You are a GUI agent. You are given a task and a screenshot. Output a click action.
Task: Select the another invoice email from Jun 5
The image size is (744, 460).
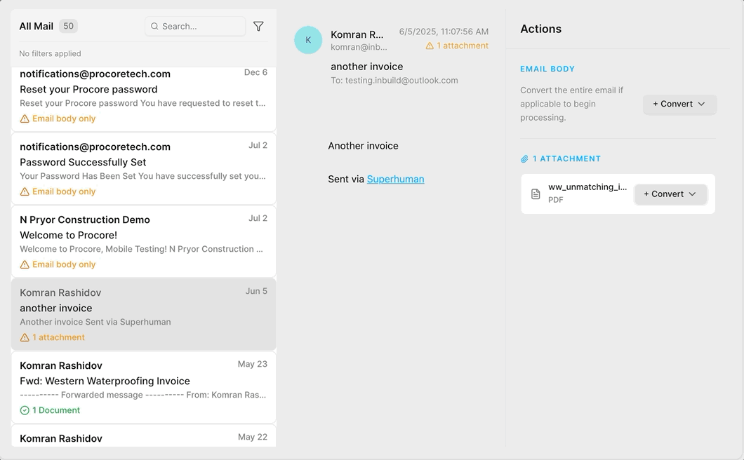(x=143, y=315)
